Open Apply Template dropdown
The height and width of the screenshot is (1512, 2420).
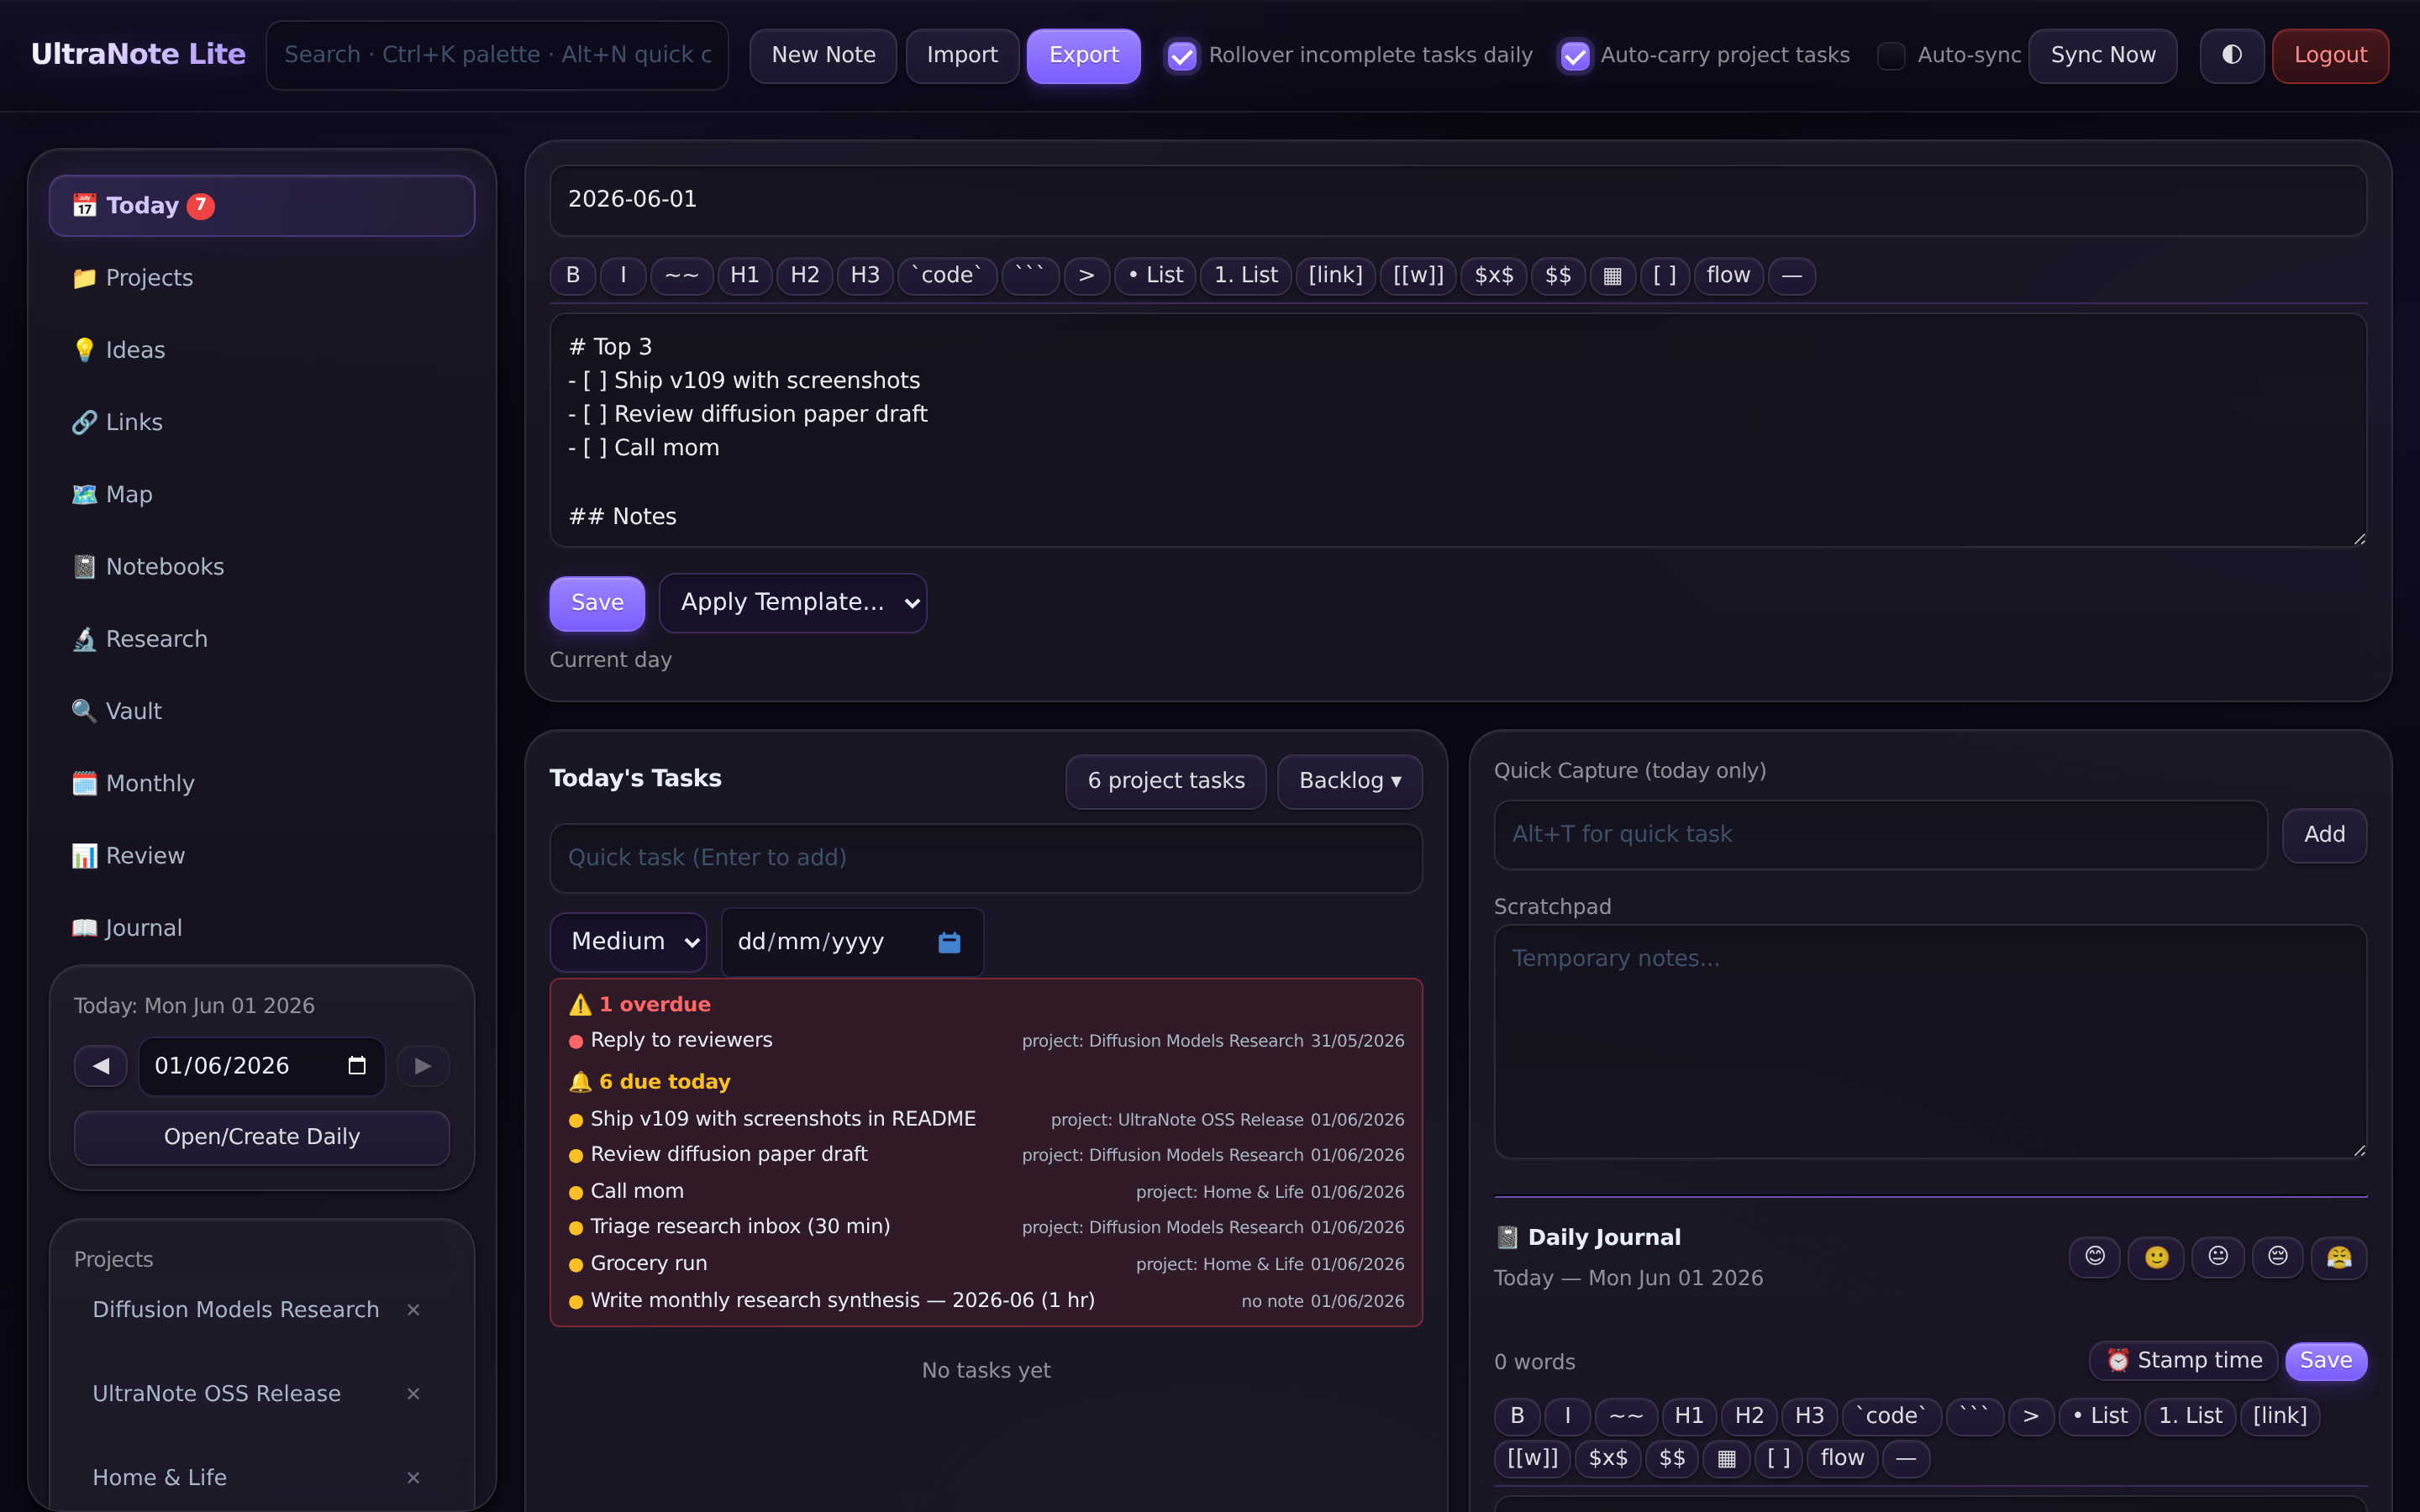(x=793, y=603)
